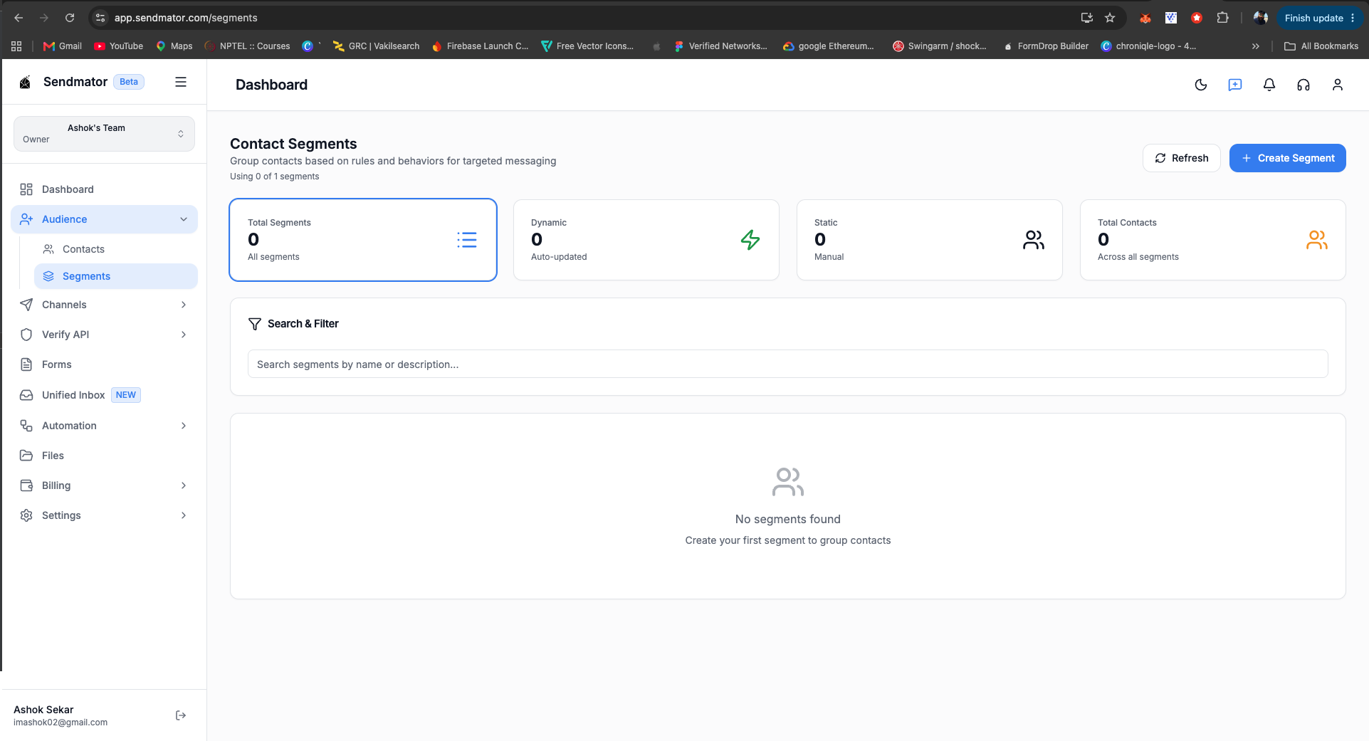Click the orange Total Contacts icon
The image size is (1369, 741).
1317,240
